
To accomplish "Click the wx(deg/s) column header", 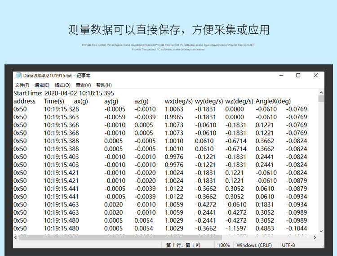I will [x=178, y=101].
